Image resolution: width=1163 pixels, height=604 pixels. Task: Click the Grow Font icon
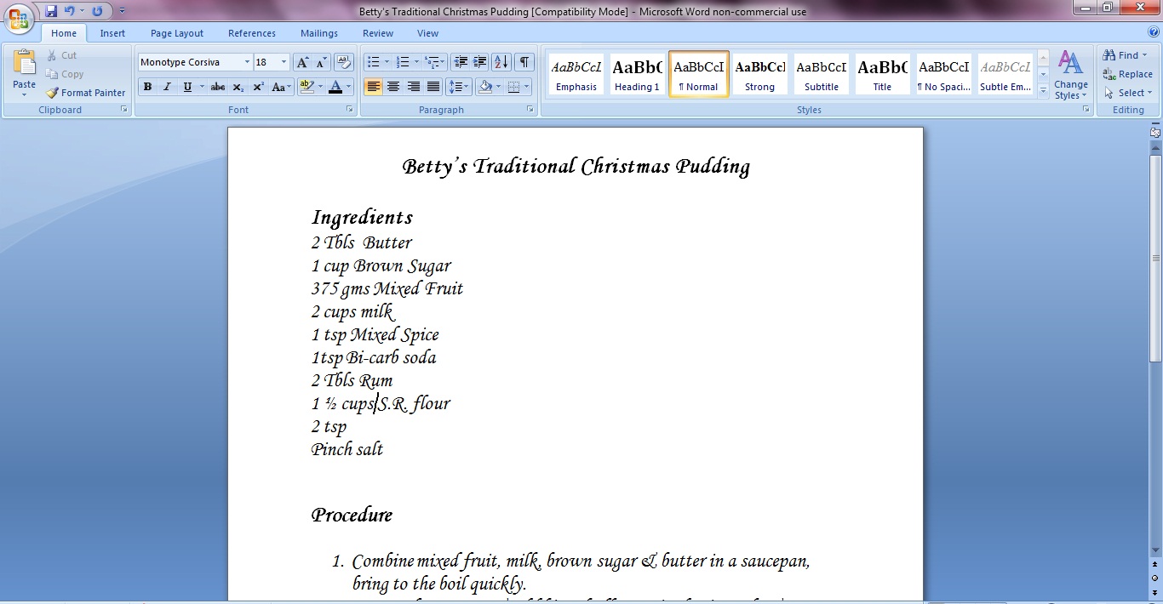tap(302, 62)
